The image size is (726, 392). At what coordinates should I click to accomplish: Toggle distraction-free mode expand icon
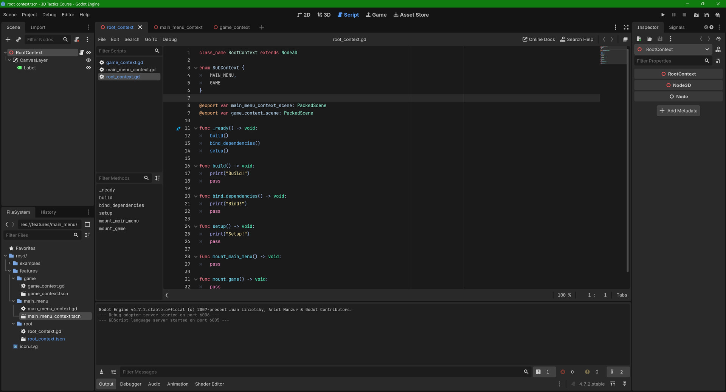pyautogui.click(x=626, y=27)
